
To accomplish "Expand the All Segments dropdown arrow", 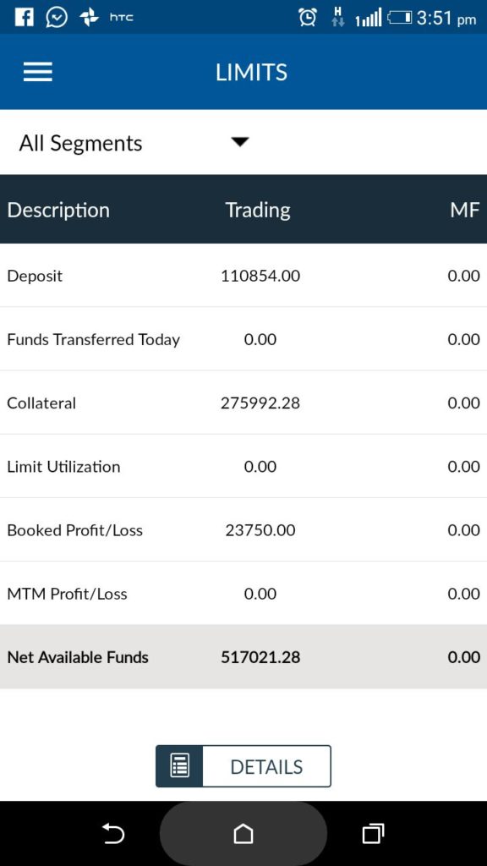I will click(240, 142).
